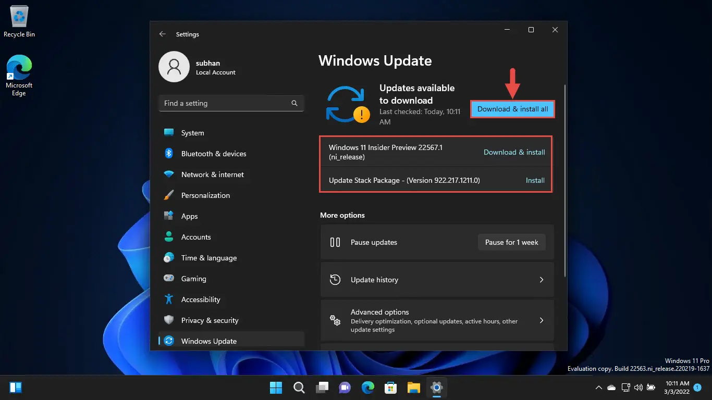Open the Apps settings page

(x=231, y=216)
